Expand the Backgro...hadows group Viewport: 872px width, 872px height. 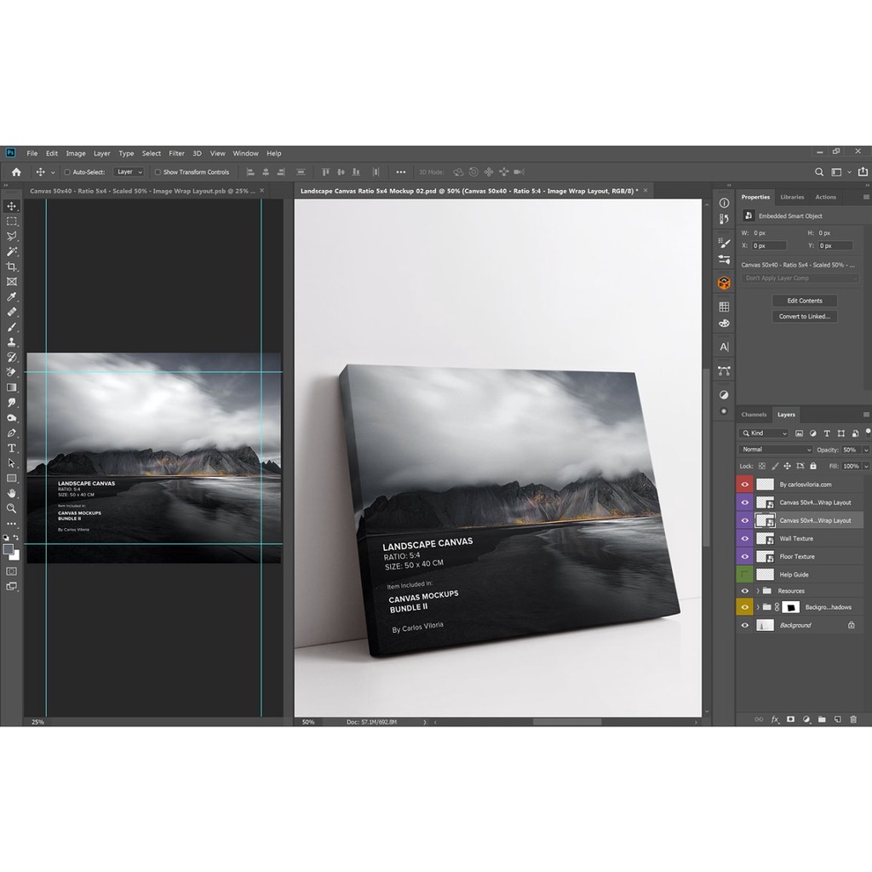coord(757,607)
